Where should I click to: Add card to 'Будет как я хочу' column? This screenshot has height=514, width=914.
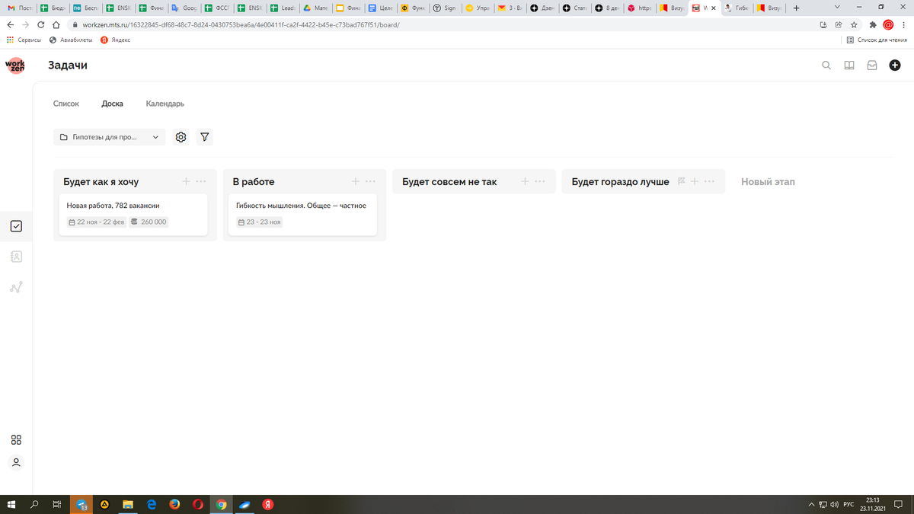187,181
